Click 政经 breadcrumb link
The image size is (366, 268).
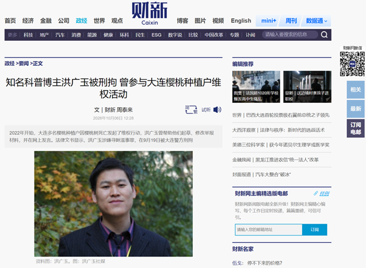tap(9, 63)
